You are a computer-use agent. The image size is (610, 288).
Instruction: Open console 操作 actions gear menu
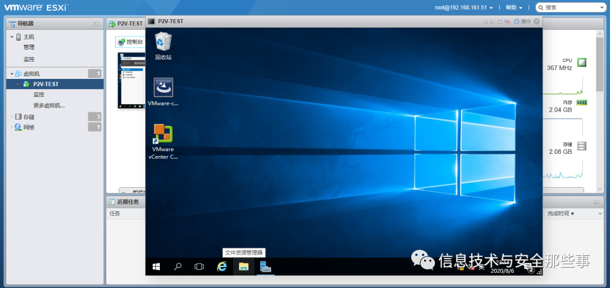[522, 21]
